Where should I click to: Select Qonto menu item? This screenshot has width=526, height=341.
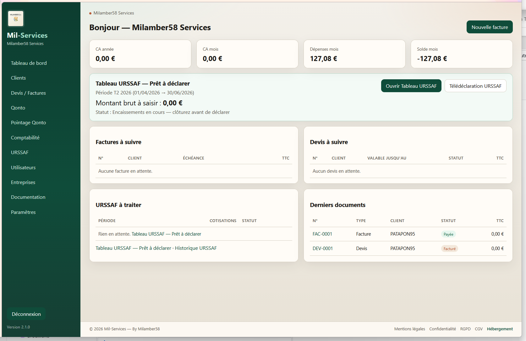coord(18,108)
